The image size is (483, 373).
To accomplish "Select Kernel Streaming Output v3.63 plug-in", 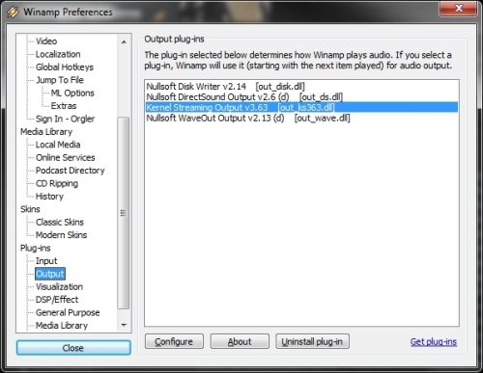I will [x=301, y=107].
